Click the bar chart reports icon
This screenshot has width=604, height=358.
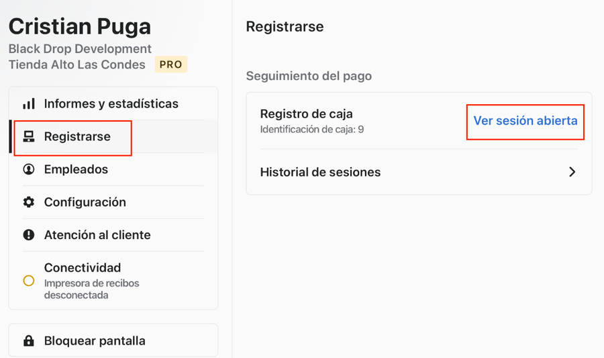tap(29, 104)
